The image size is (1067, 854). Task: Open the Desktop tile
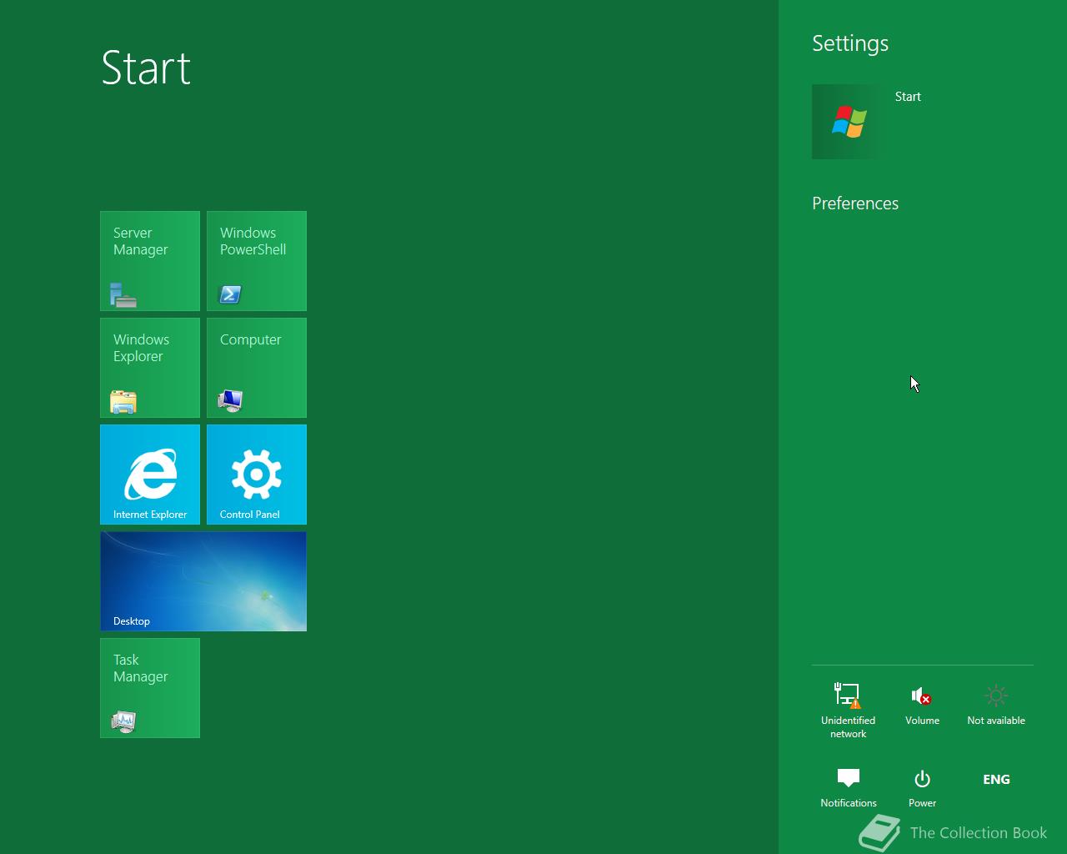click(203, 581)
